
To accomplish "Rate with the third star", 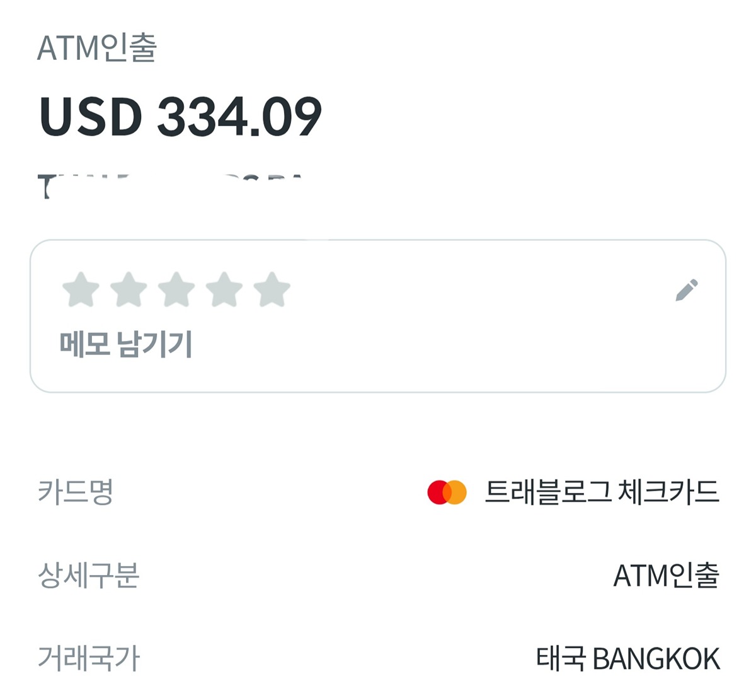I will [176, 290].
